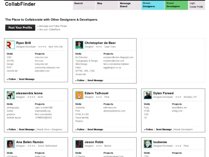
Task: Click the Create Profile link
Action: tap(196, 7)
